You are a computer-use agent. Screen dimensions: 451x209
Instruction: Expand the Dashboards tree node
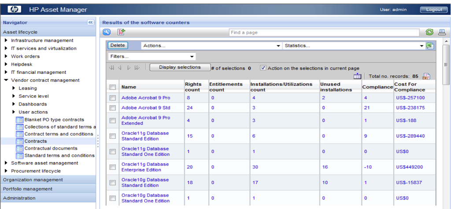pos(14,104)
